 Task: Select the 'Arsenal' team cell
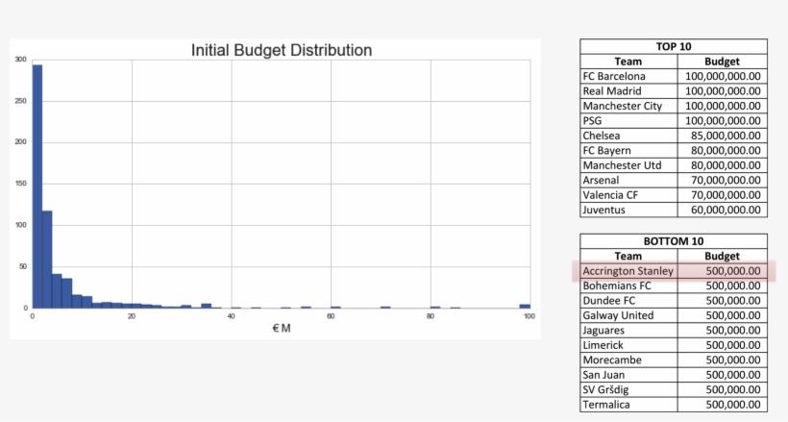click(628, 180)
